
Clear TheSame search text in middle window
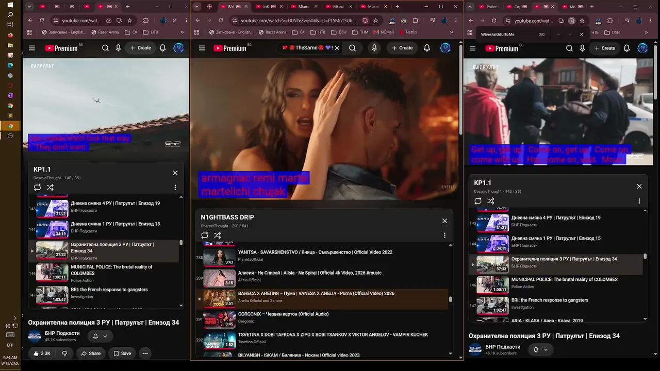(x=337, y=48)
